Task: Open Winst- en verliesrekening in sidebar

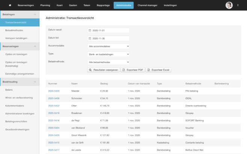Action: click(x=19, y=97)
